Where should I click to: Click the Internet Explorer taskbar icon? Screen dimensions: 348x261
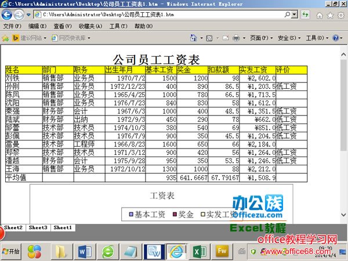coord(177,252)
